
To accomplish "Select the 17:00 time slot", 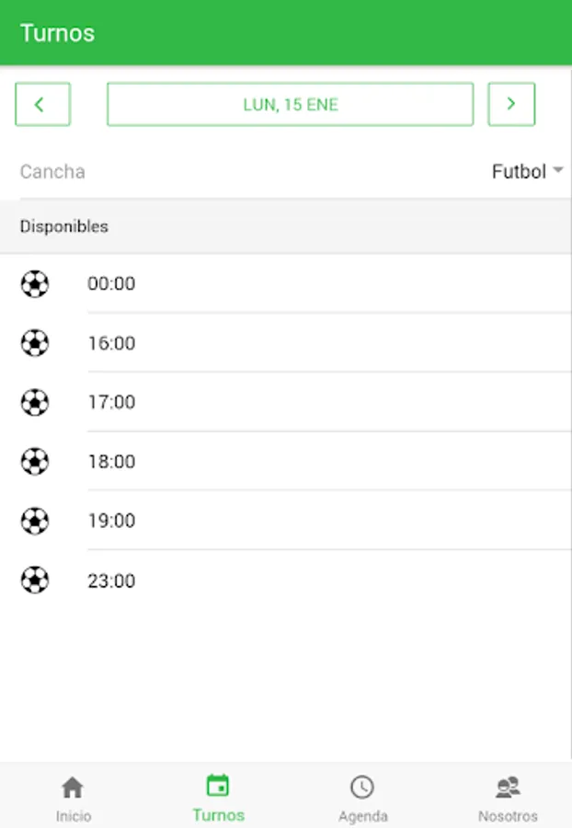I will point(111,402).
